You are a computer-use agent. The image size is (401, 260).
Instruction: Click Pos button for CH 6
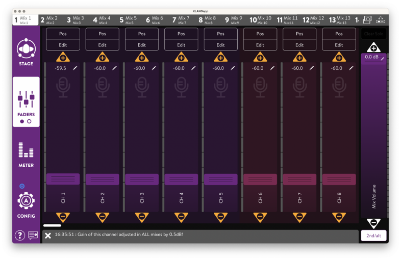(x=260, y=34)
